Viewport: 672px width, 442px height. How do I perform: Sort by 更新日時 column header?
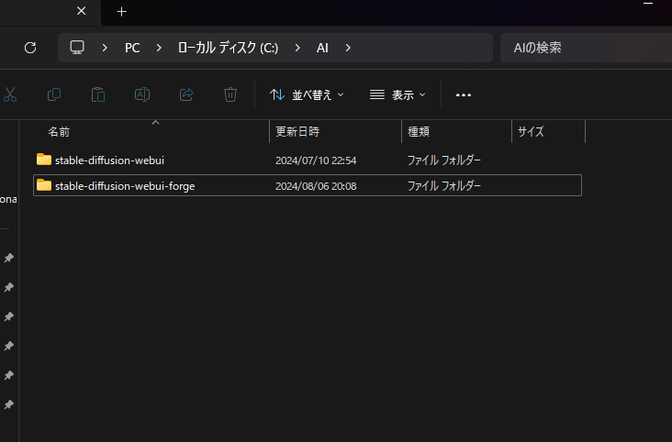tap(297, 132)
